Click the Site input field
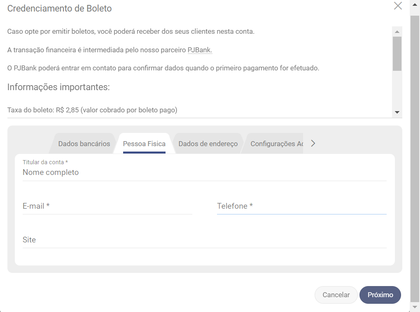This screenshot has height=312, width=420. click(x=204, y=240)
